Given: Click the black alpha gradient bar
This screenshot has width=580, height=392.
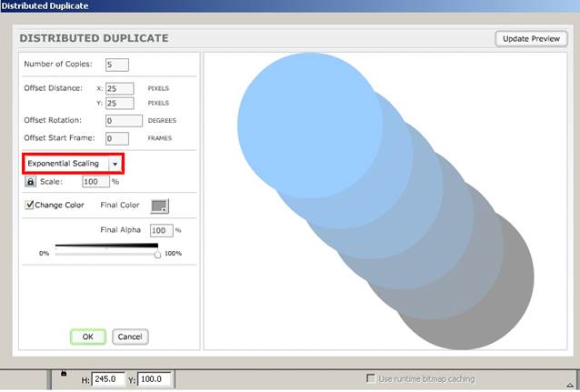Looking at the screenshot, I should [x=106, y=246].
